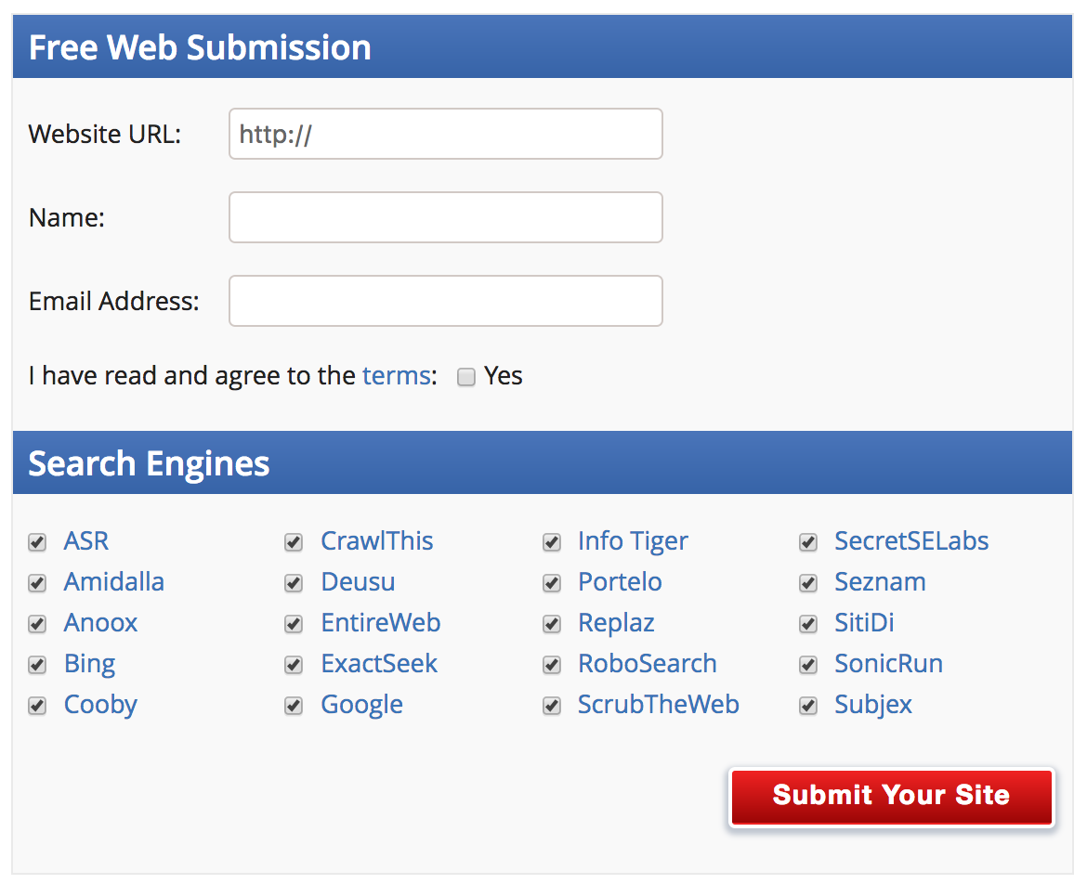Toggle the SecretSELabs checkbox
This screenshot has height=884, width=1087.
coord(808,541)
